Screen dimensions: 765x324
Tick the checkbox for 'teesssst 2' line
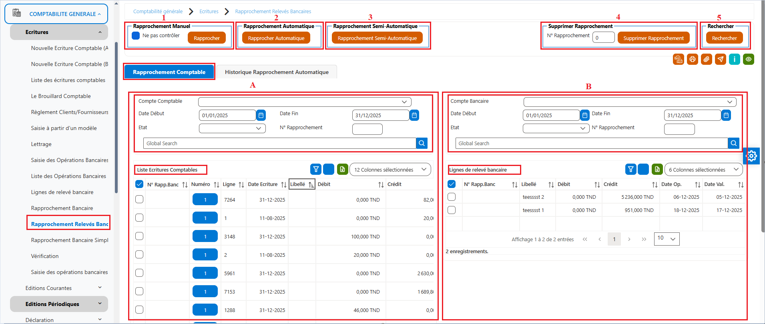(x=452, y=197)
